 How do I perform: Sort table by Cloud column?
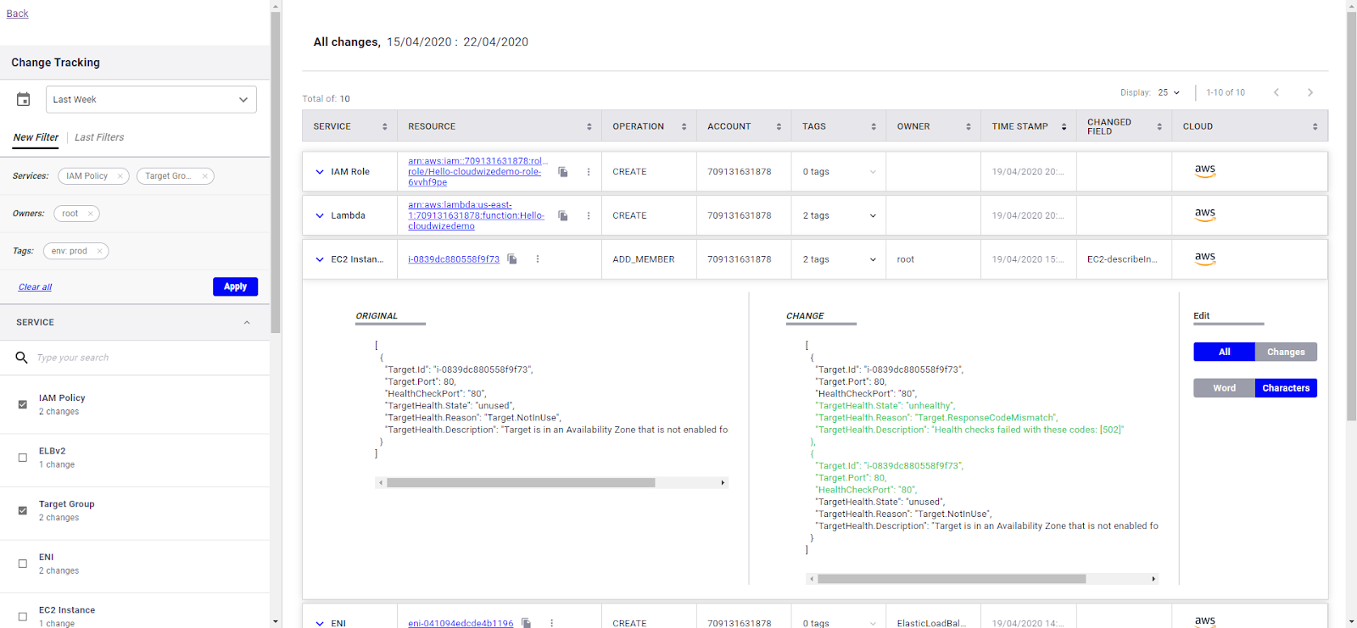1315,126
